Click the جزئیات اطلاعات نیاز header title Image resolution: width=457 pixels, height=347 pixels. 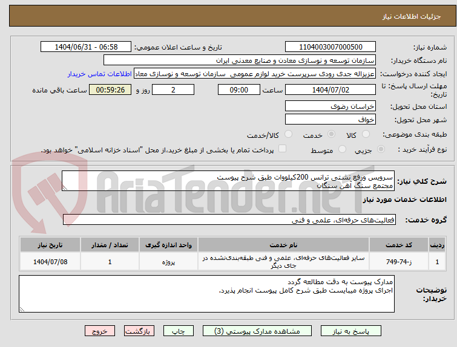(x=412, y=16)
